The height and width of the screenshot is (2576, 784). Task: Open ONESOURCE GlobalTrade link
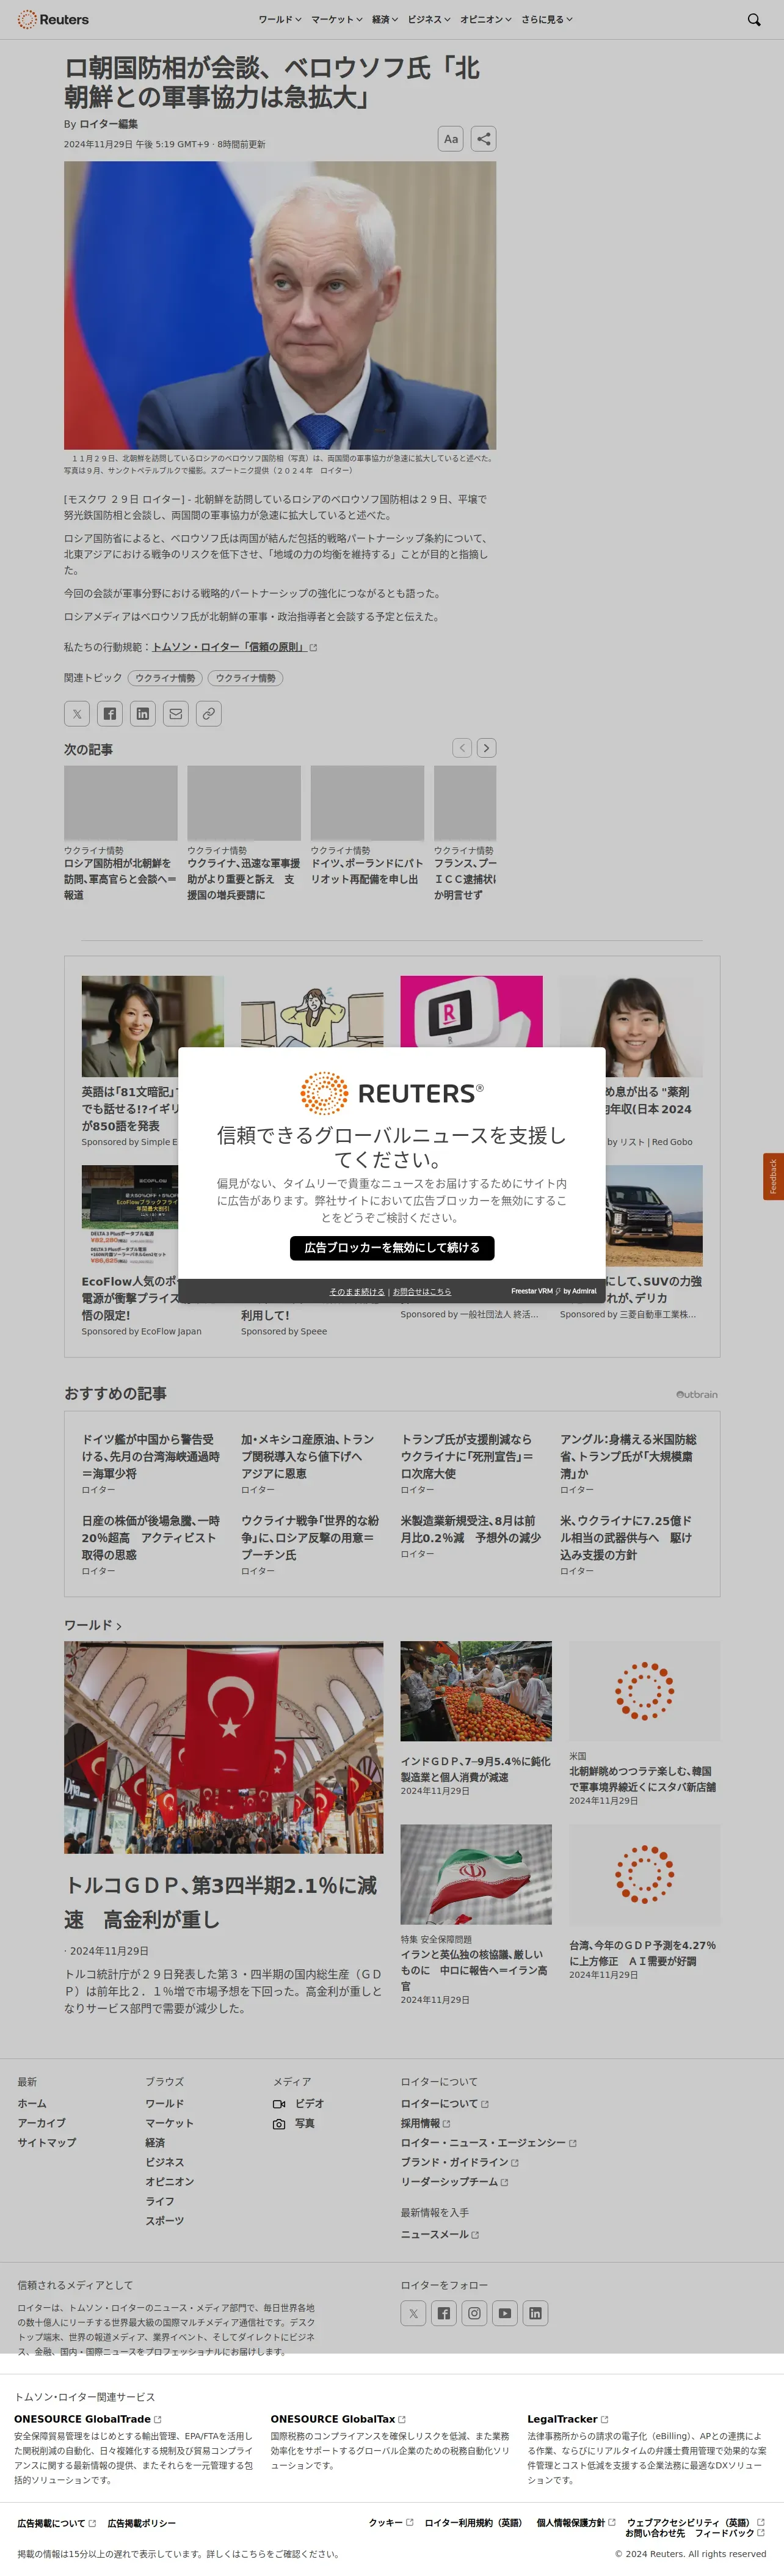tap(88, 2419)
